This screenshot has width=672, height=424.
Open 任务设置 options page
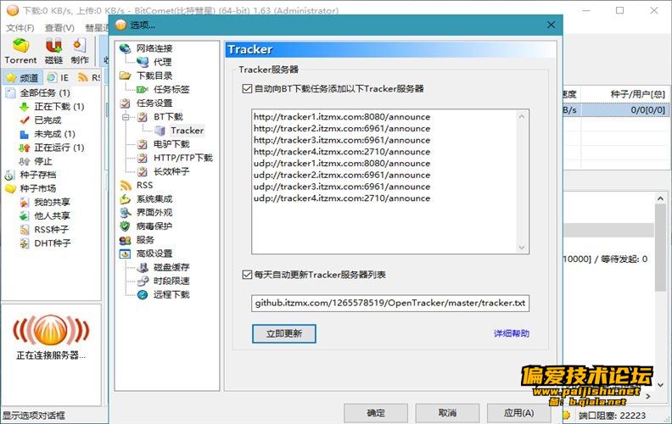click(154, 103)
